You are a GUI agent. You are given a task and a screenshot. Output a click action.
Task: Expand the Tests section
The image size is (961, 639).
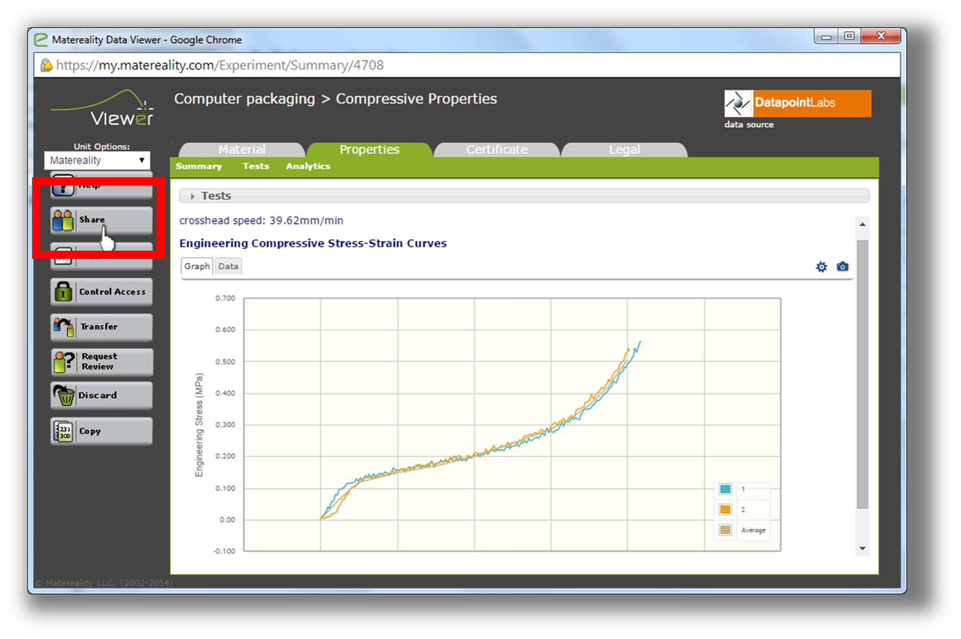coord(524,196)
